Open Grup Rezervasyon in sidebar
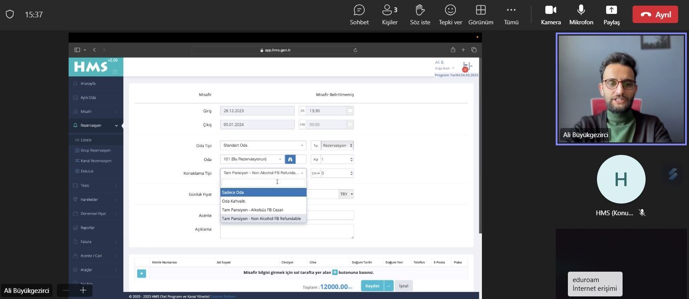Image resolution: width=689 pixels, height=299 pixels. pyautogui.click(x=96, y=151)
